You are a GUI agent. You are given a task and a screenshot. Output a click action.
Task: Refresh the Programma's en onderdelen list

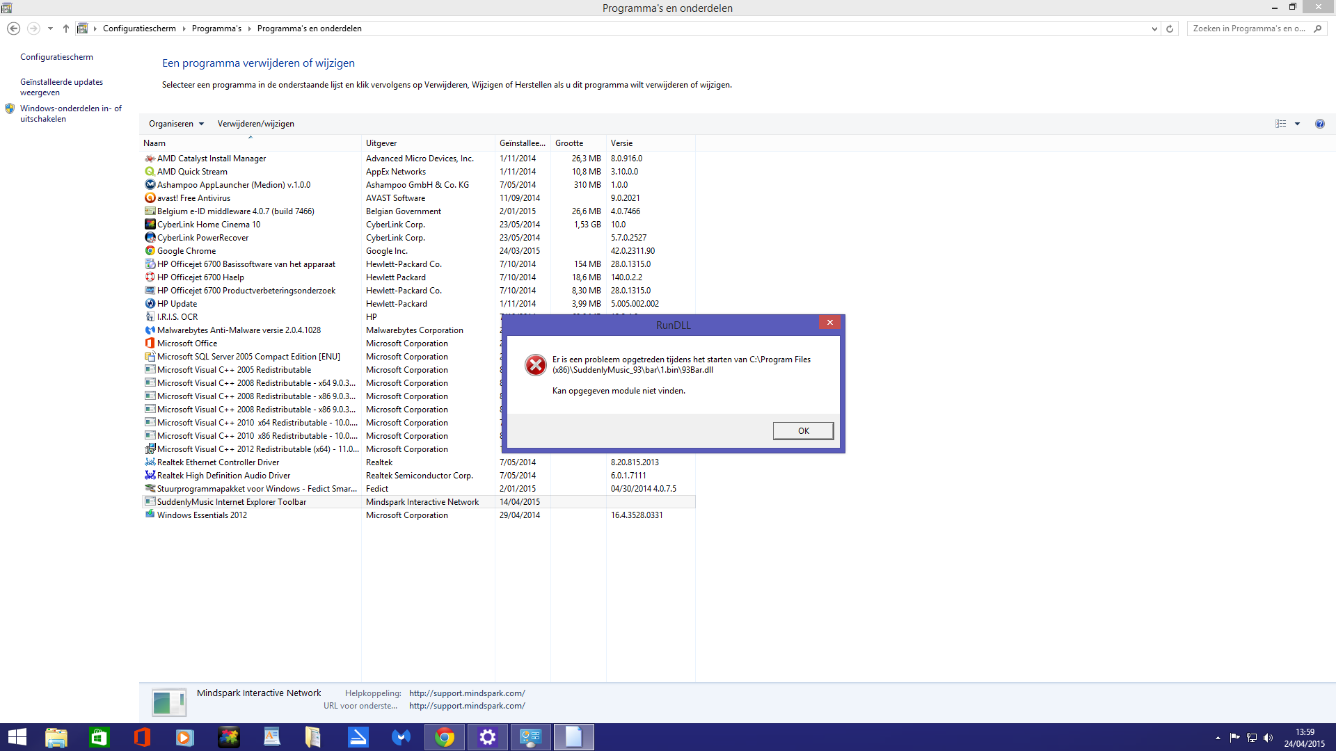pos(1170,29)
